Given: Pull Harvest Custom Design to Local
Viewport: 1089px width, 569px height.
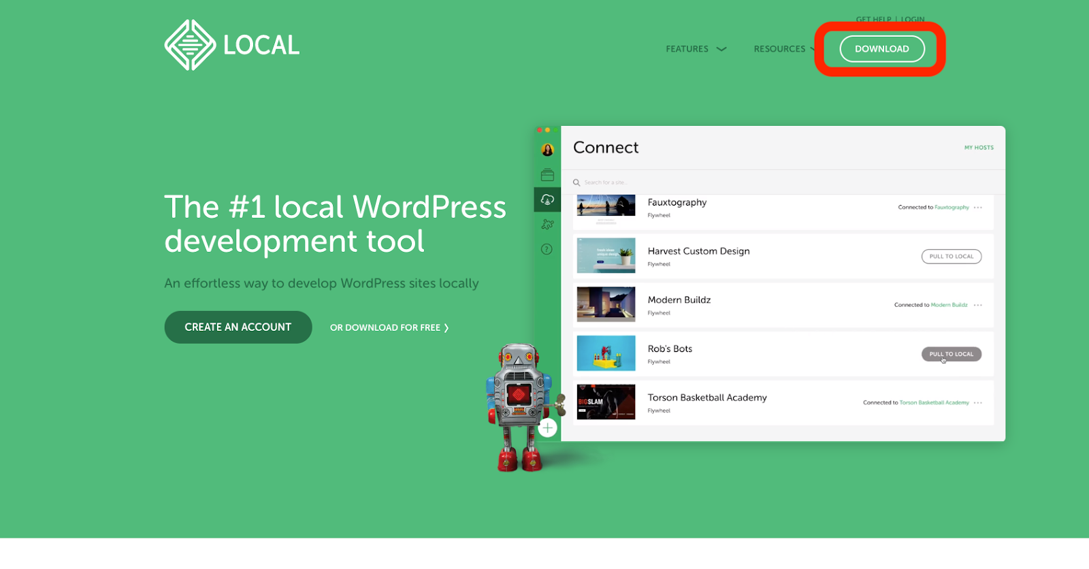Looking at the screenshot, I should click(952, 257).
